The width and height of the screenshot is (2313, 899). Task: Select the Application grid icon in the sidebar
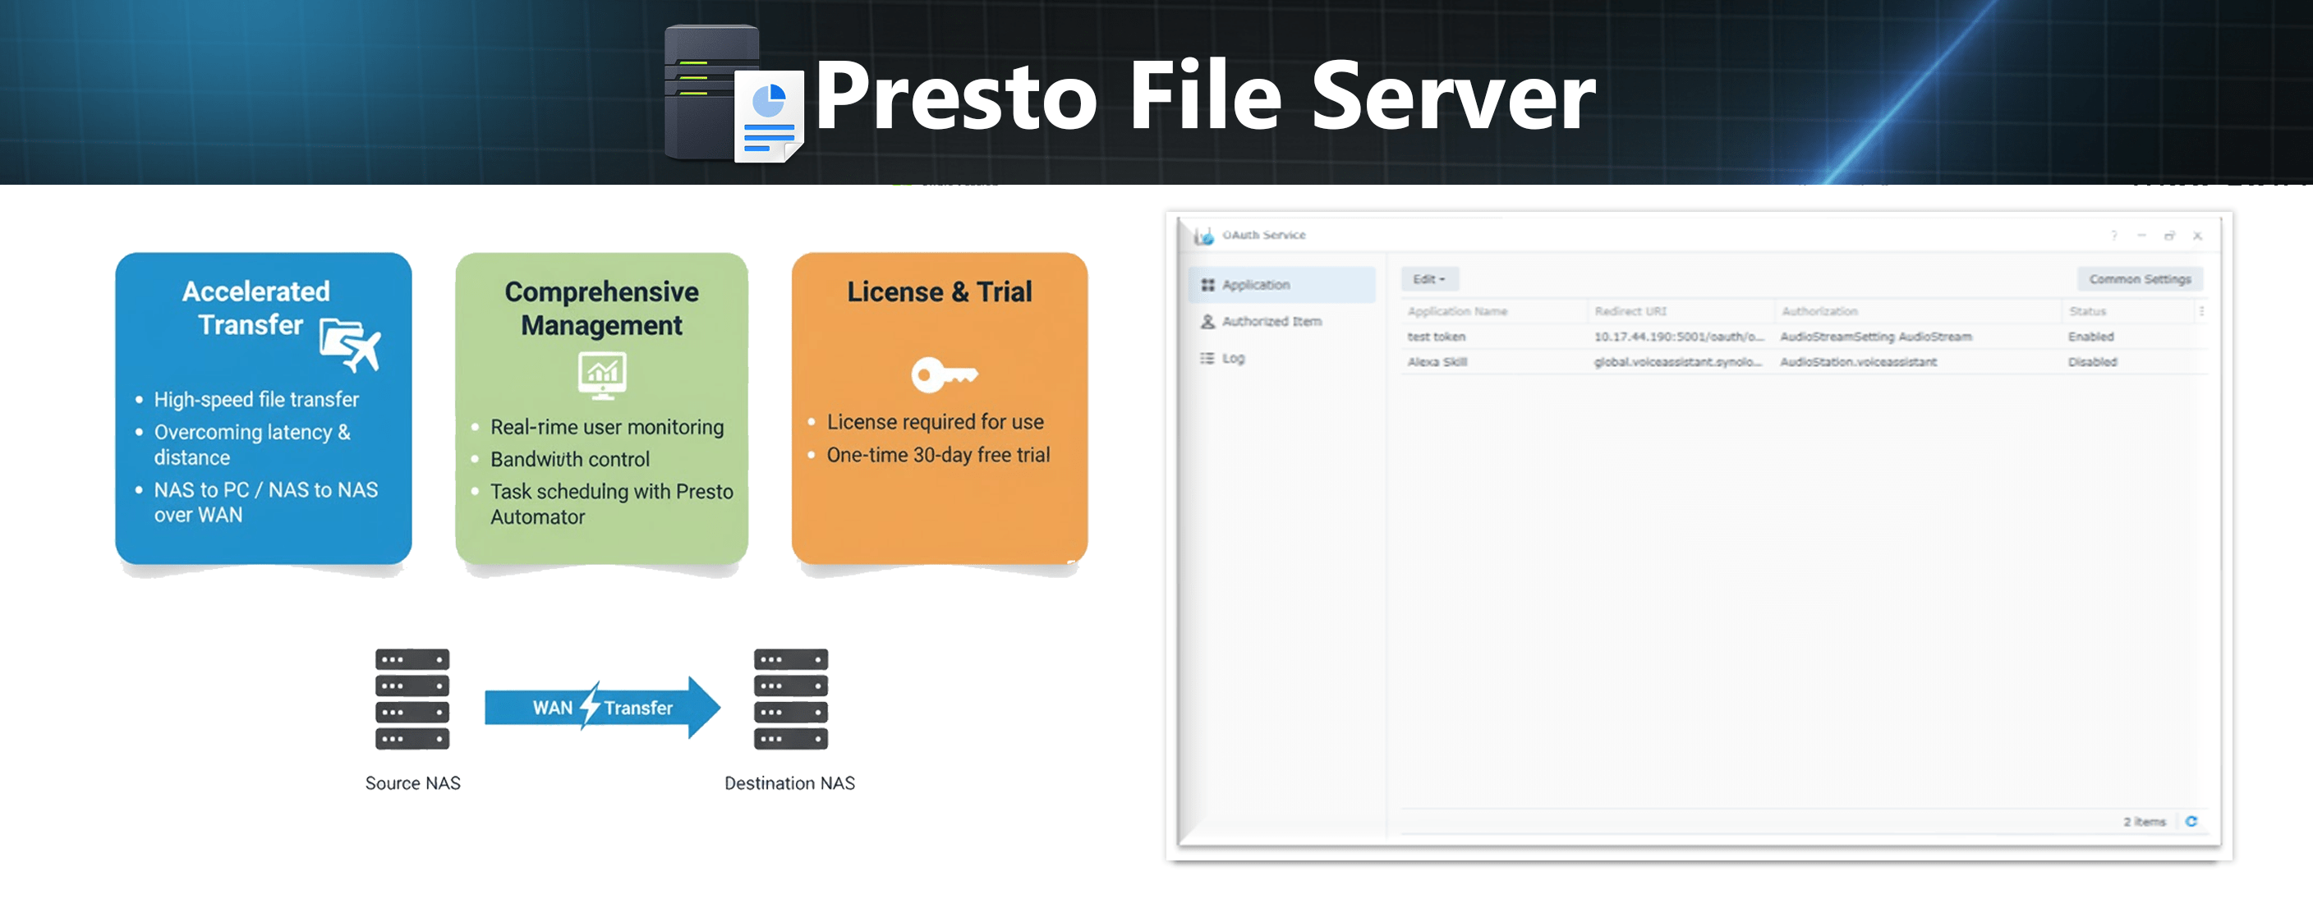(x=1208, y=283)
